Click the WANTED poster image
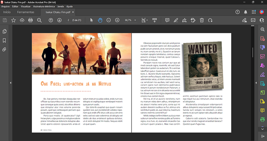The height and width of the screenshot is (141, 267). click(203, 66)
